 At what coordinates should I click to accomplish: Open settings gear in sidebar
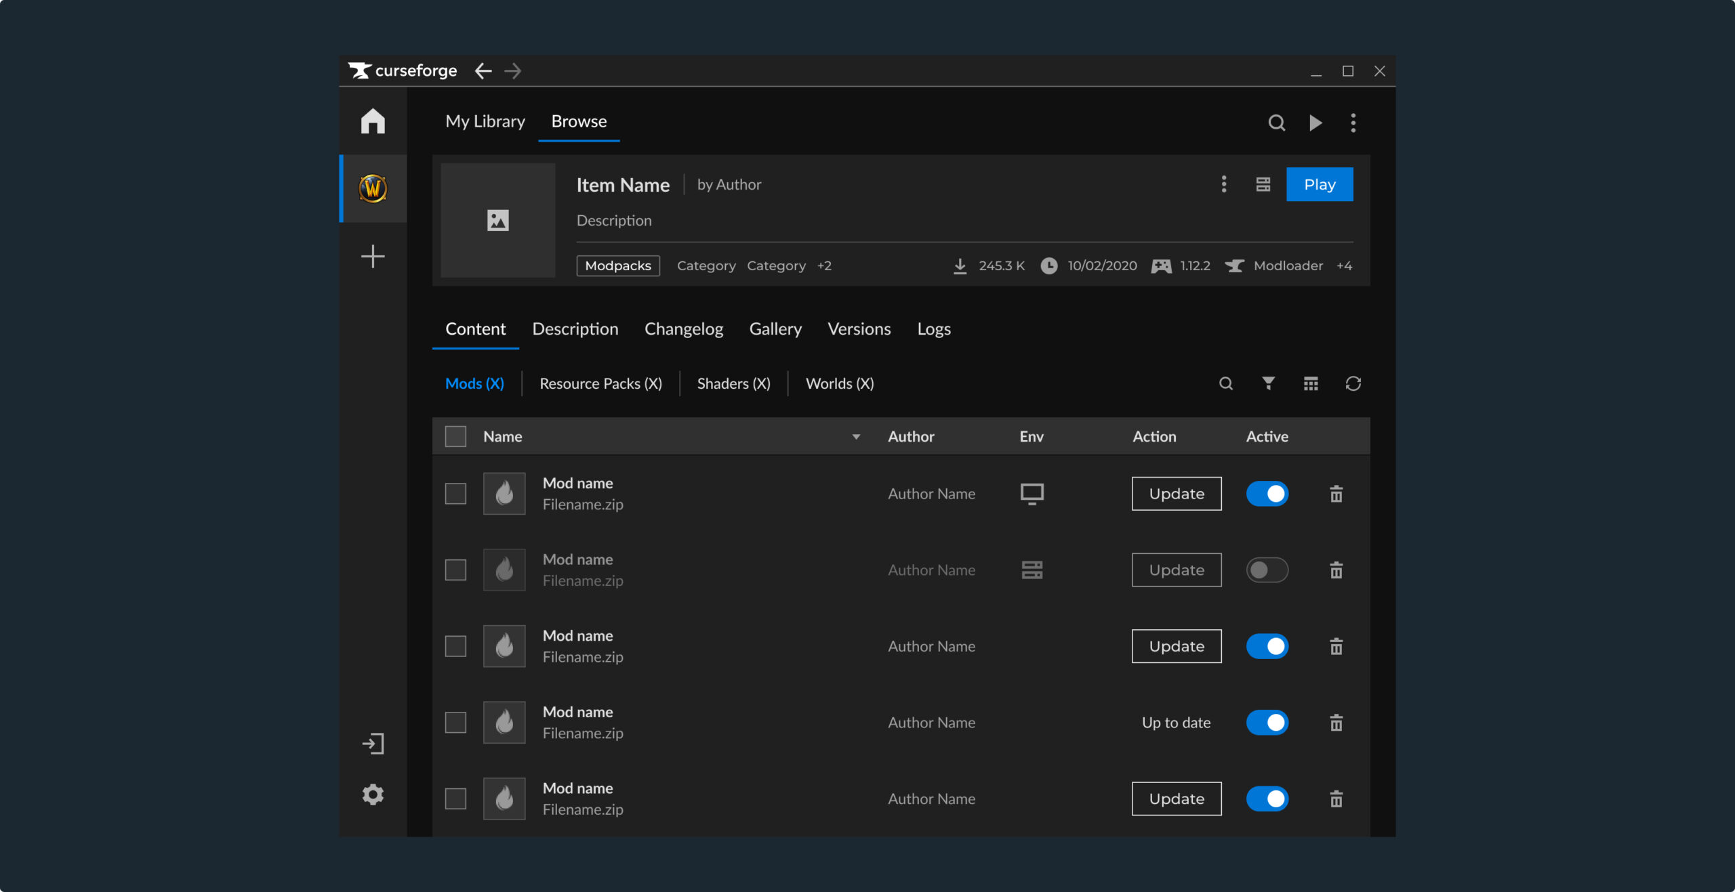[373, 794]
